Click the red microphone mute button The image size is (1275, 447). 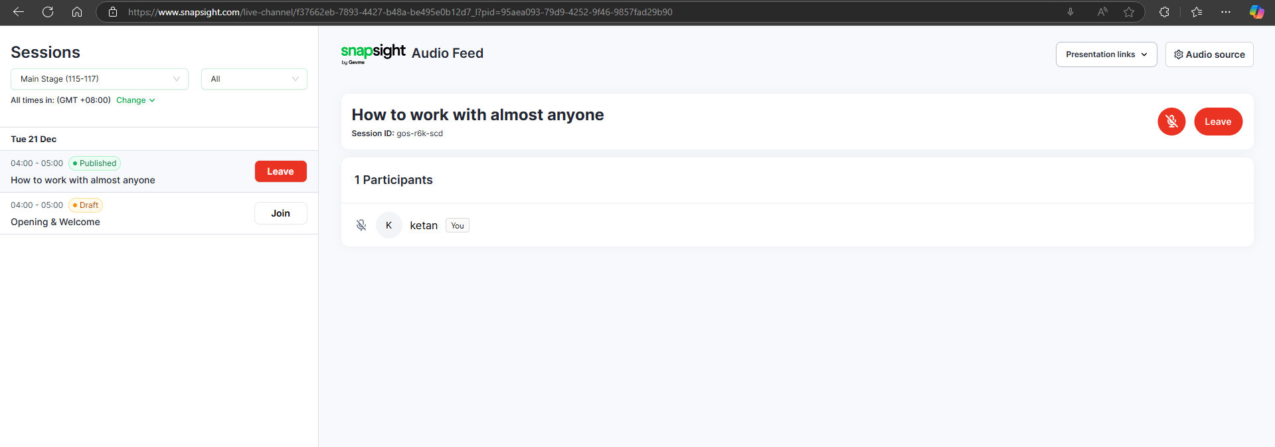point(1171,122)
